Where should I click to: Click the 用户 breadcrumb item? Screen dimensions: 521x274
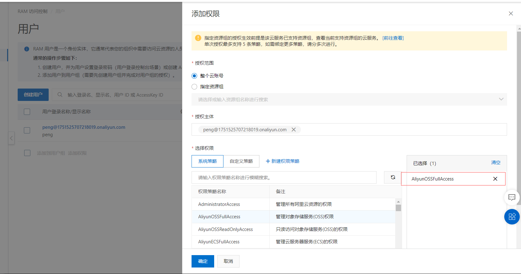(x=60, y=11)
